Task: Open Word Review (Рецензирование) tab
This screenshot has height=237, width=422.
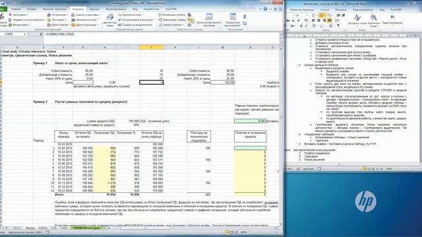Action: [x=363, y=10]
